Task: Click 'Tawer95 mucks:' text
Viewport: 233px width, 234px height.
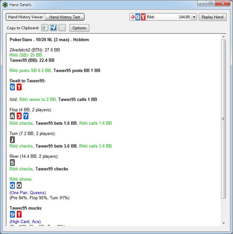Action: pyautogui.click(x=26, y=208)
